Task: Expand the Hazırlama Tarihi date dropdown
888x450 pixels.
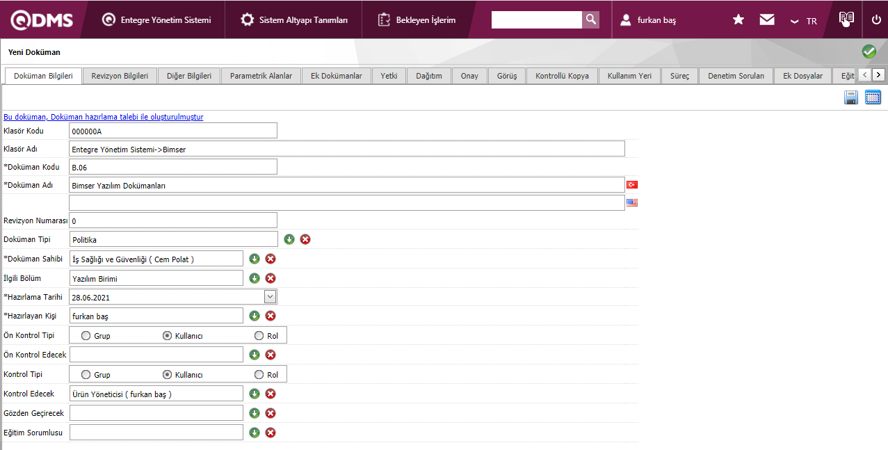Action: [271, 297]
